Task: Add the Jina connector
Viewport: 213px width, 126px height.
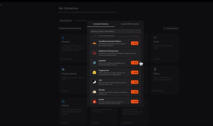Action: click(x=135, y=82)
